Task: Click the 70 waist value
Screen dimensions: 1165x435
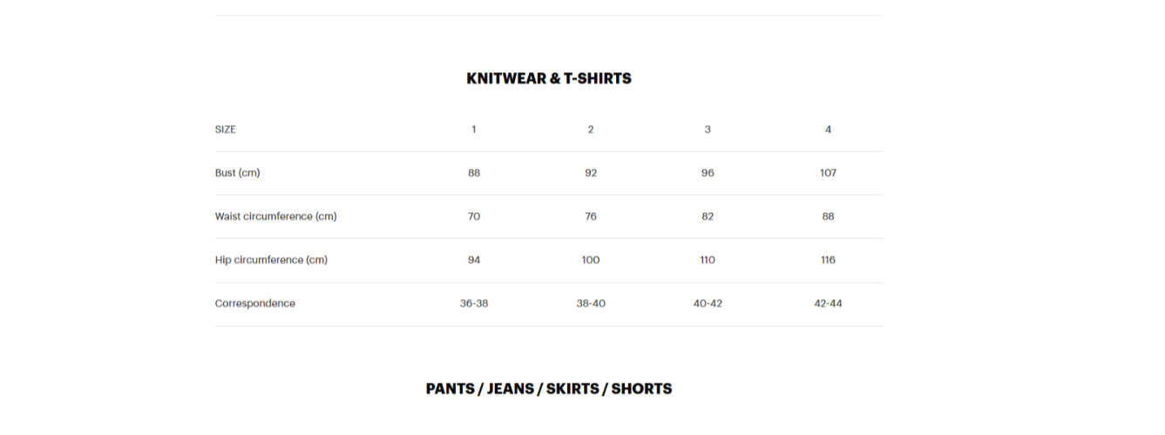Action: [x=474, y=217]
